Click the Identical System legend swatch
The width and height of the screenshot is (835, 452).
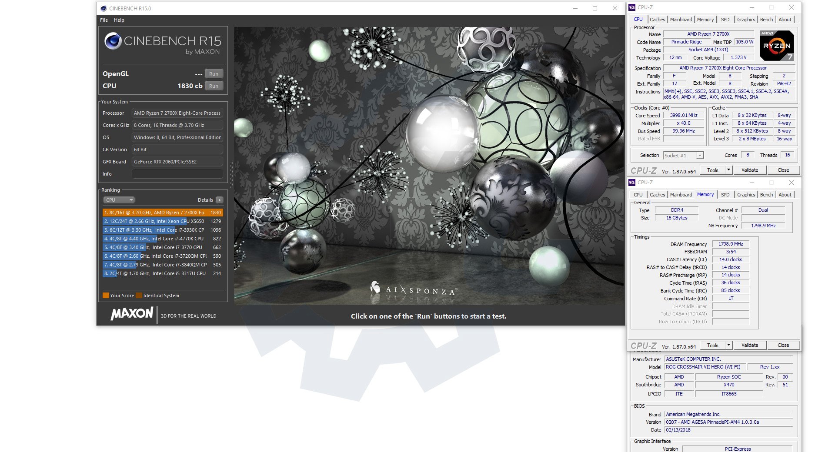(139, 296)
